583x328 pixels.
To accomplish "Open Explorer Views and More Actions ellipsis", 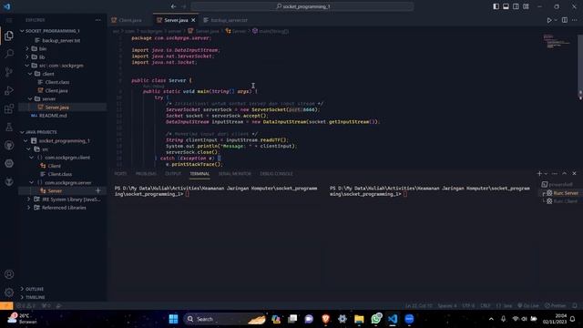I will coord(97,20).
